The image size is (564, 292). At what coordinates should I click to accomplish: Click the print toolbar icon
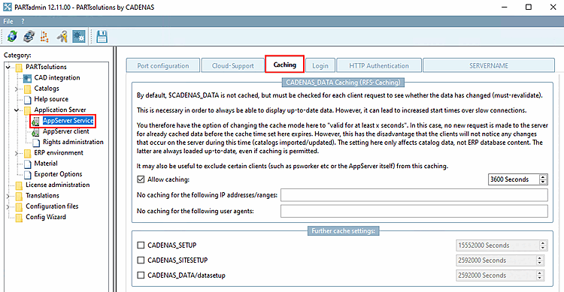click(x=29, y=36)
